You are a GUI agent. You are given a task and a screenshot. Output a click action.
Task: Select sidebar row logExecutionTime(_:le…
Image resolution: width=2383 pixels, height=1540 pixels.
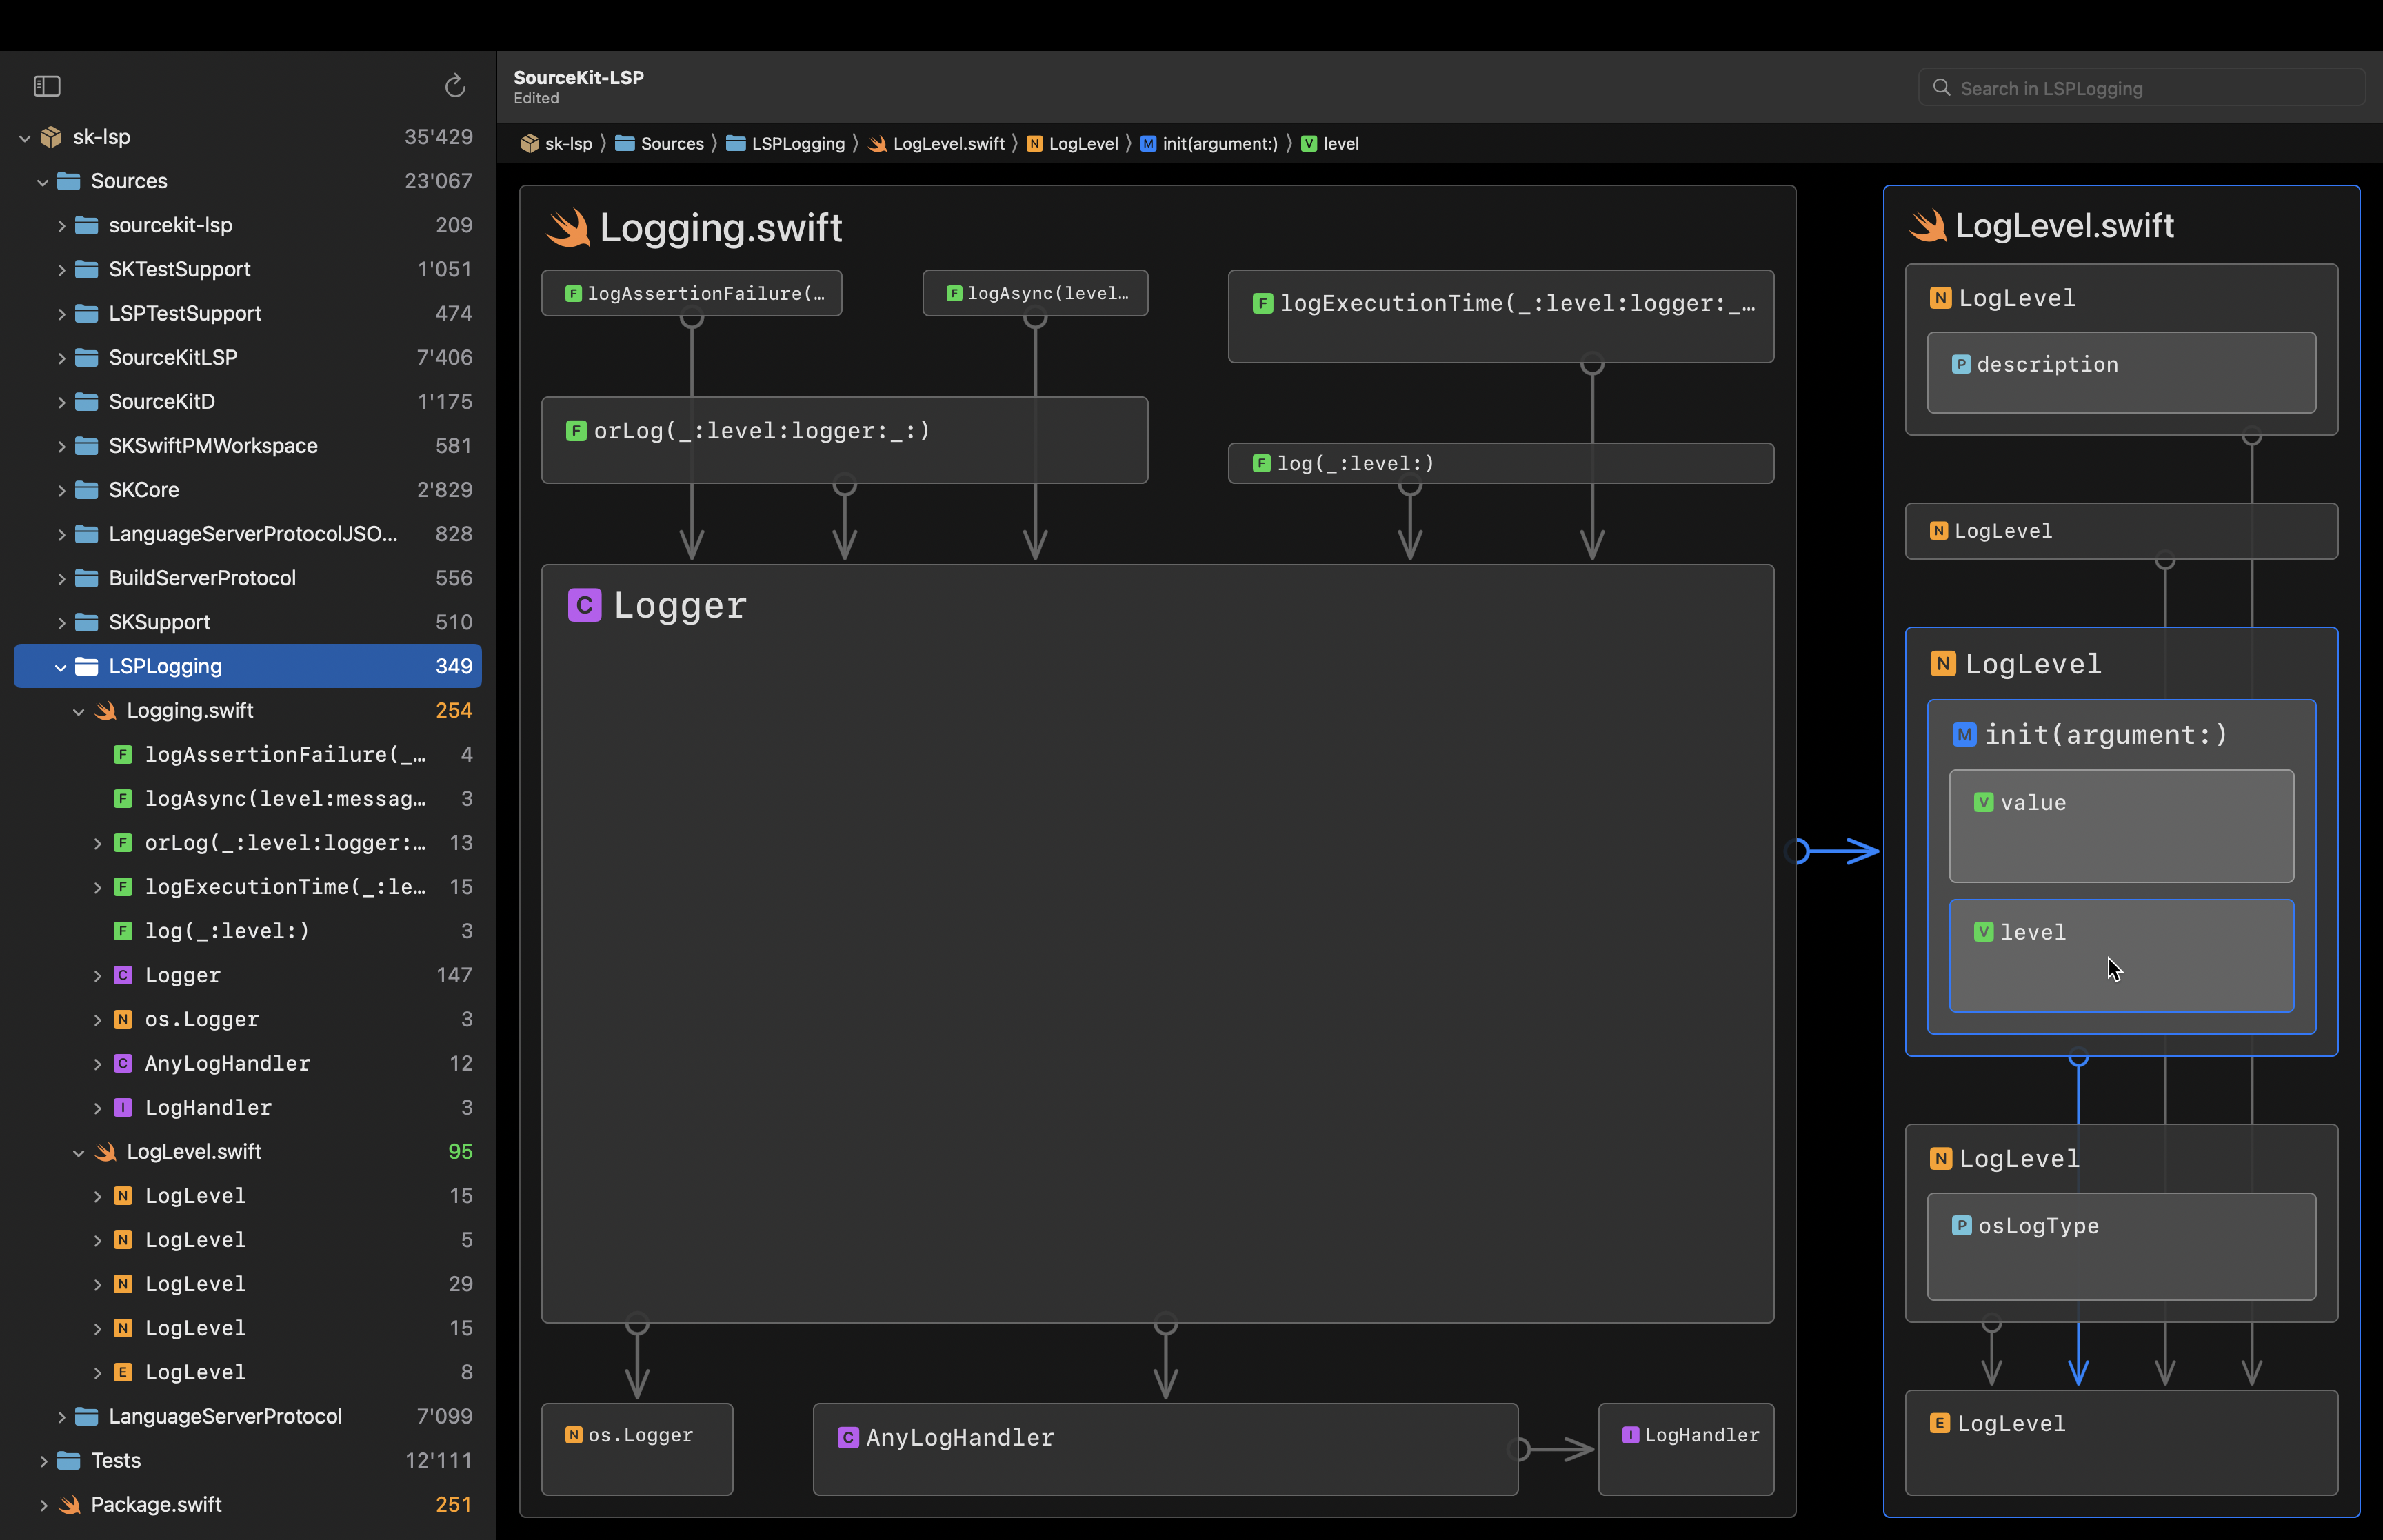click(248, 887)
